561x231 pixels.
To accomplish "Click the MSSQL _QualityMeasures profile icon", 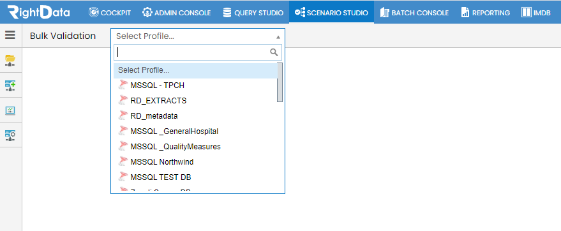I will (123, 146).
